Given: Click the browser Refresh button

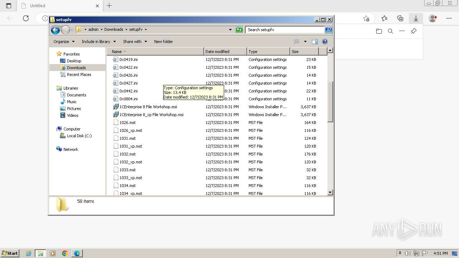Looking at the screenshot, I should (26, 18).
